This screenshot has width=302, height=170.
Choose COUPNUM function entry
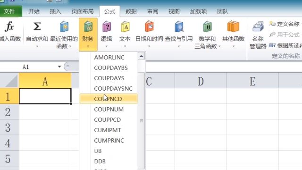click(x=109, y=109)
